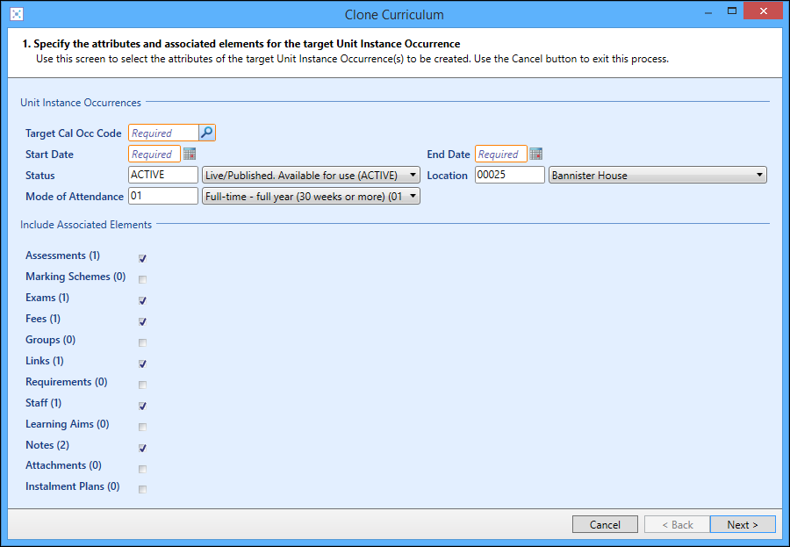Uncheck the Fees checkbox
Viewport: 790px width, 547px height.
point(142,321)
